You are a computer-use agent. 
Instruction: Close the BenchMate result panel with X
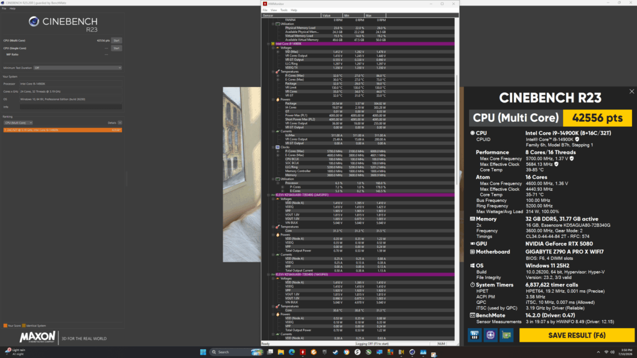point(631,92)
